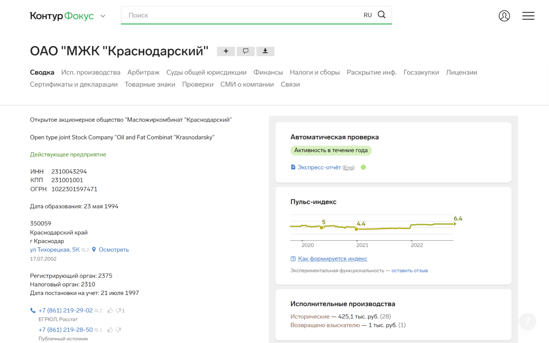Open Как формируется индекс link

[x=333, y=259]
